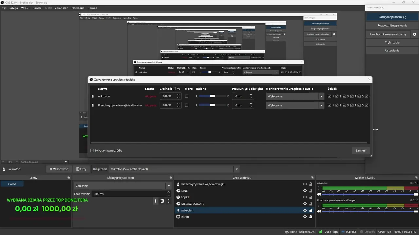Click Rozpocznij nagrywanie button
The height and width of the screenshot is (235, 419).
[392, 25]
